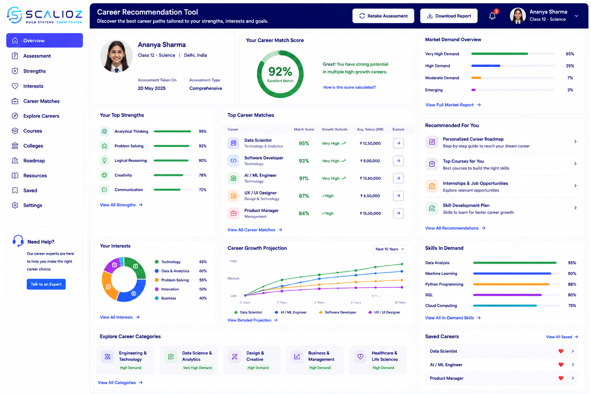The image size is (591, 394).
Task: Click the Engineering & Technology category icon
Action: [x=108, y=357]
